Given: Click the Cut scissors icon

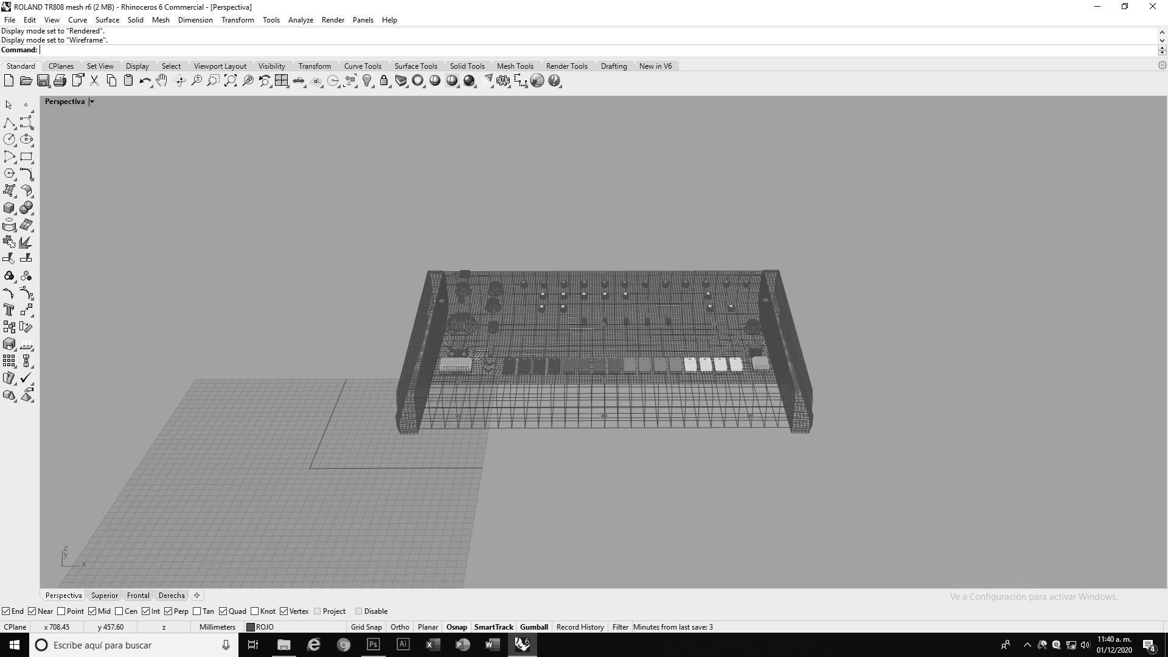Looking at the screenshot, I should tap(94, 80).
